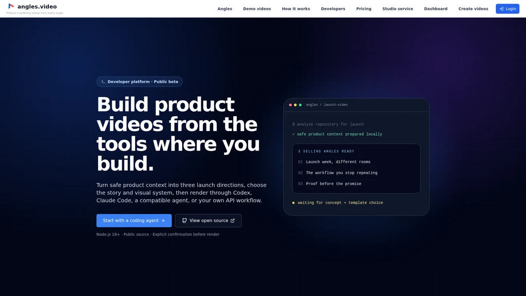Click the external link icon on View open source

tap(233, 220)
